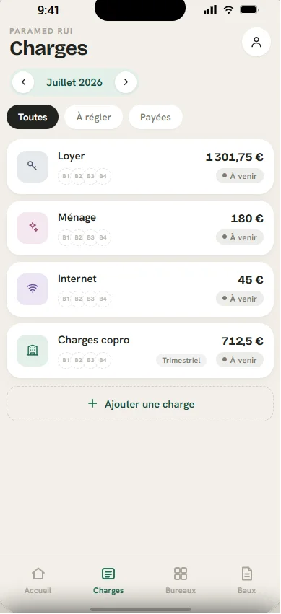This screenshot has height=614, width=281.
Task: Open the Baux document icon
Action: click(246, 574)
